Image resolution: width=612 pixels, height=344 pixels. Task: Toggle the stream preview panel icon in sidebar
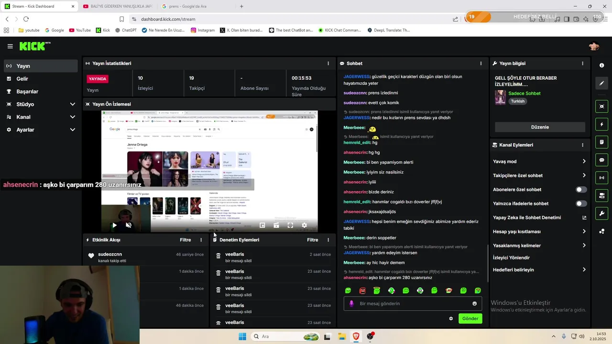[601, 106]
